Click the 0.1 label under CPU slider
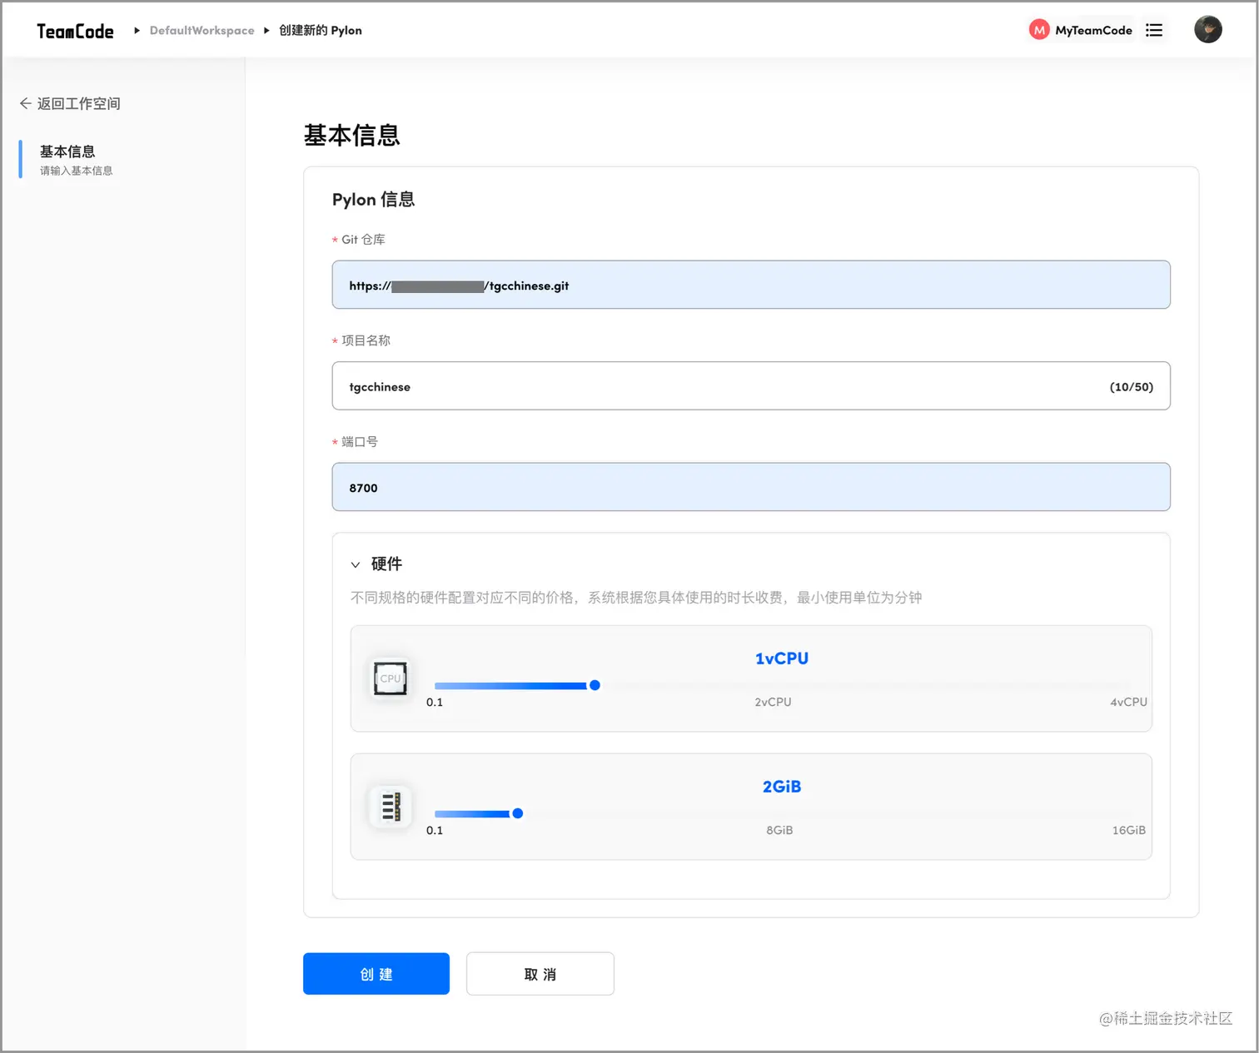The height and width of the screenshot is (1053, 1259). pos(435,702)
